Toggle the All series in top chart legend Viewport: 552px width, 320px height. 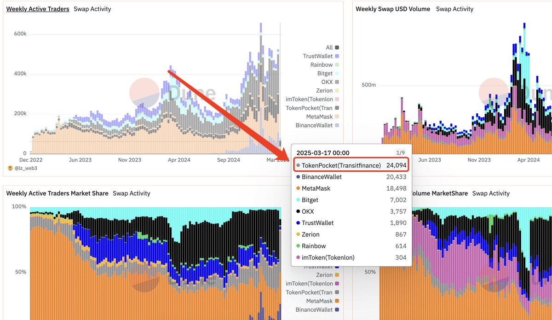pyautogui.click(x=332, y=47)
